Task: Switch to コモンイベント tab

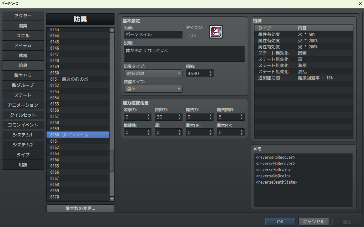Action: [x=23, y=125]
